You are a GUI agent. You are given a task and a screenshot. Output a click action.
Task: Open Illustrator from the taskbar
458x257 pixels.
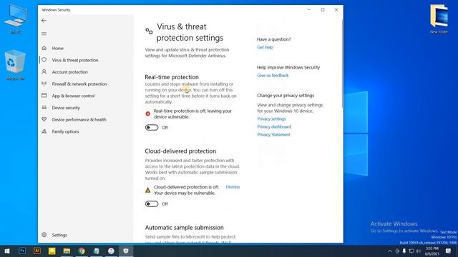click(37, 251)
